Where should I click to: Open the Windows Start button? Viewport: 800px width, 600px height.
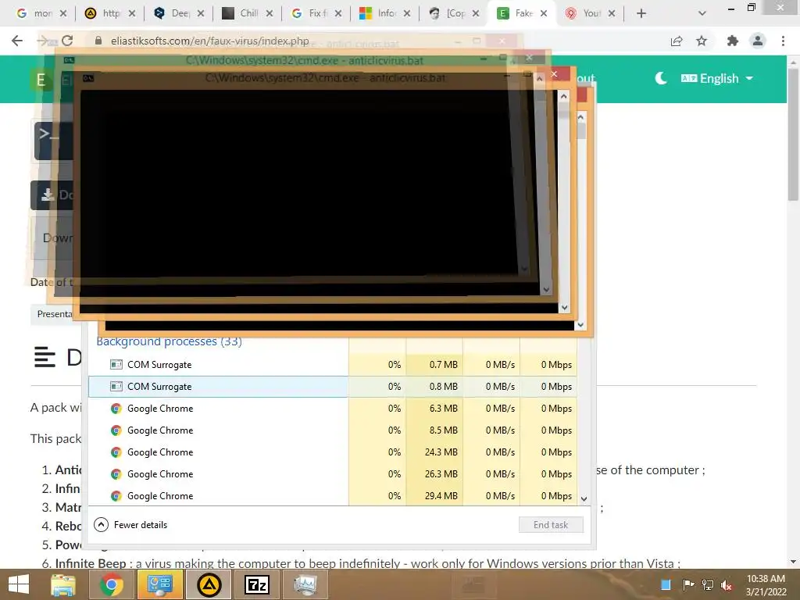[x=19, y=584]
